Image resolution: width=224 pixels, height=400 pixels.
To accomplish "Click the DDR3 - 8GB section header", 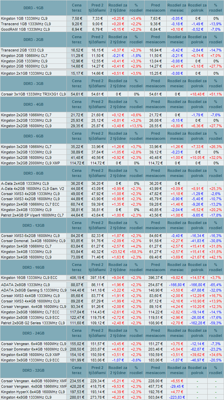I will tap(33, 173).
